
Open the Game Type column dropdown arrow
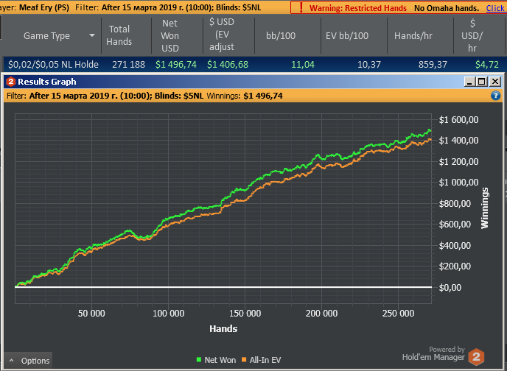92,35
